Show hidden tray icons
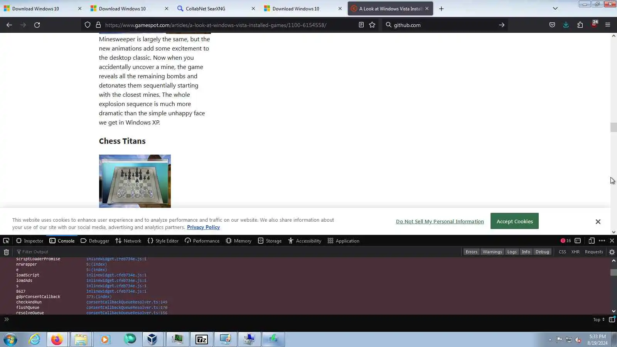Image resolution: width=617 pixels, height=347 pixels. [550, 340]
